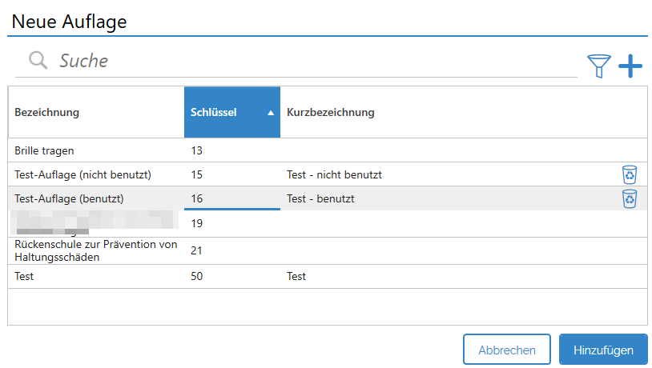The width and height of the screenshot is (652, 368).
Task: Click key cell 50 in table
Action: pos(197,277)
